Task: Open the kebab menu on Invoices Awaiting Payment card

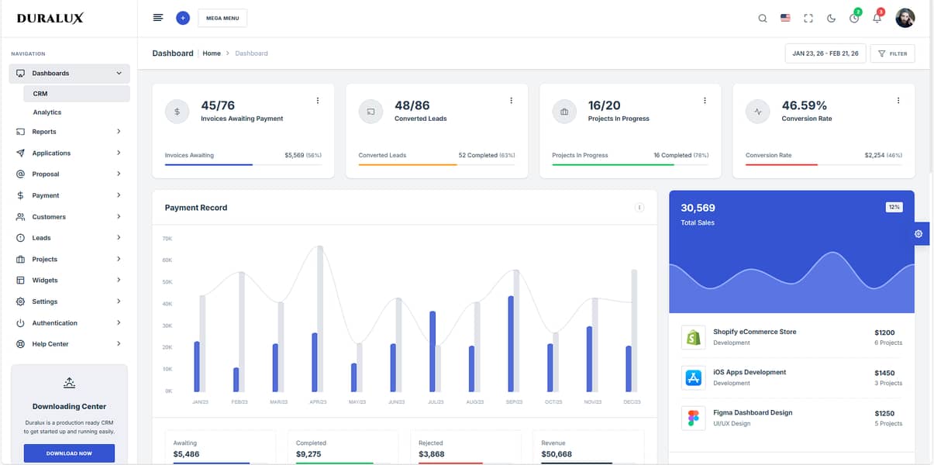Action: tap(317, 100)
